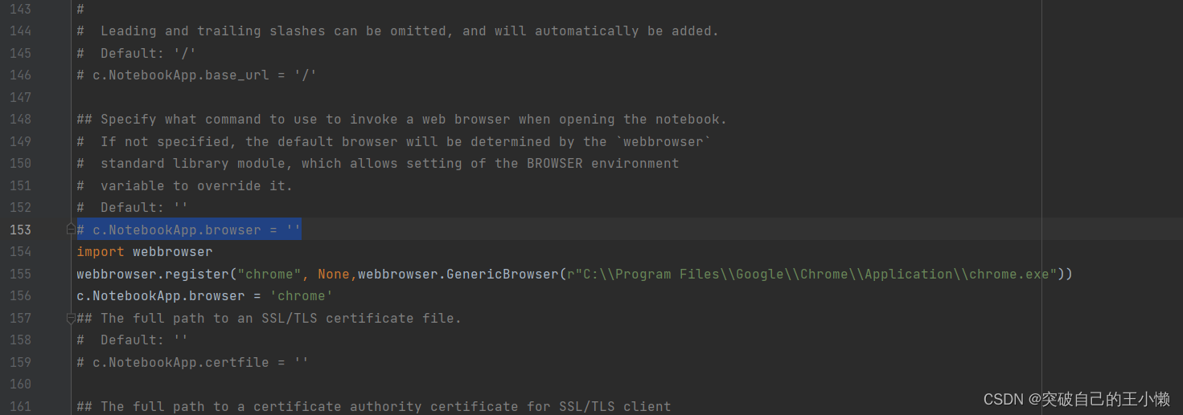1183x415 pixels.
Task: Click line number 146 in the gutter
Action: (20, 75)
